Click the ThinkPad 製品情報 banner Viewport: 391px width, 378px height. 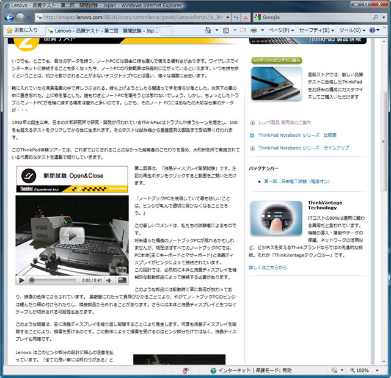[x=308, y=41]
